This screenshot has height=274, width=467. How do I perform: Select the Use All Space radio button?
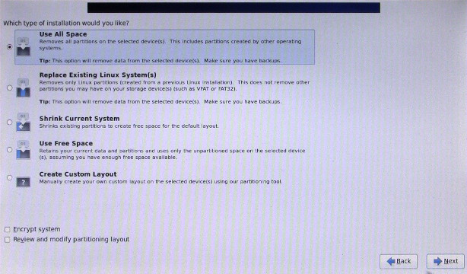(x=10, y=47)
